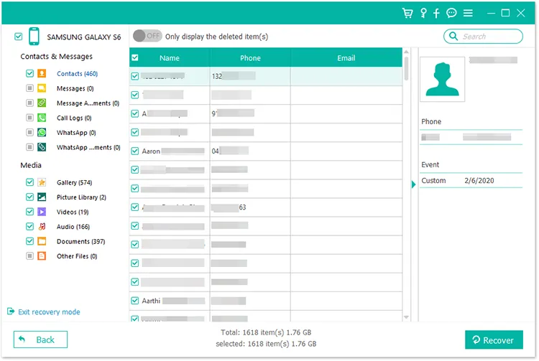Open the Documents (397) category
539x361 pixels.
(x=80, y=241)
